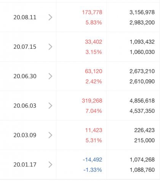This screenshot has height=181, width=160.
Task: Expand the 20.08.11 row chevron
Action: pyautogui.click(x=50, y=18)
